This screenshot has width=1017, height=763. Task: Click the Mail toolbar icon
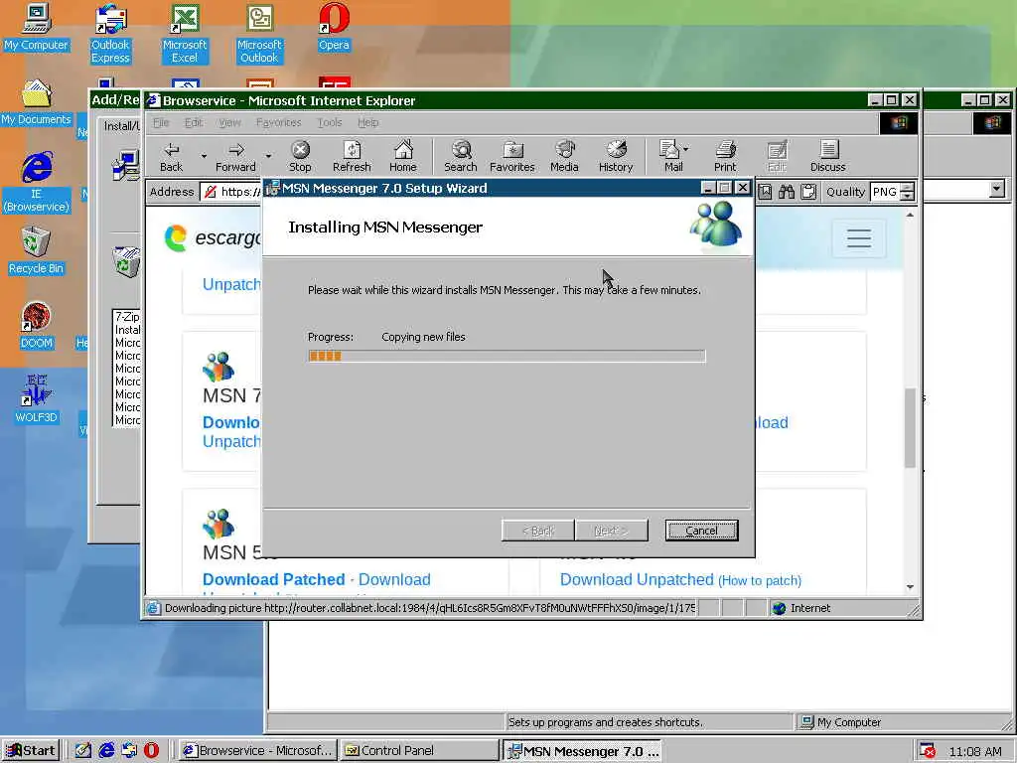(x=670, y=157)
